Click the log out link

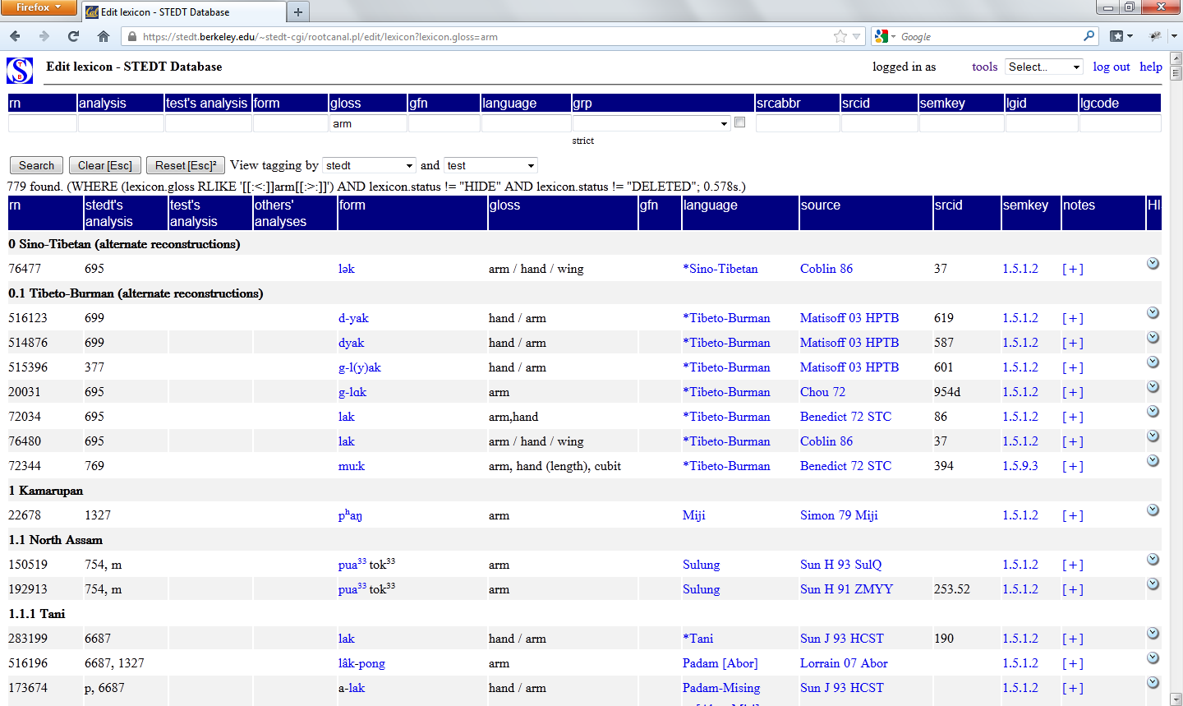(x=1111, y=67)
